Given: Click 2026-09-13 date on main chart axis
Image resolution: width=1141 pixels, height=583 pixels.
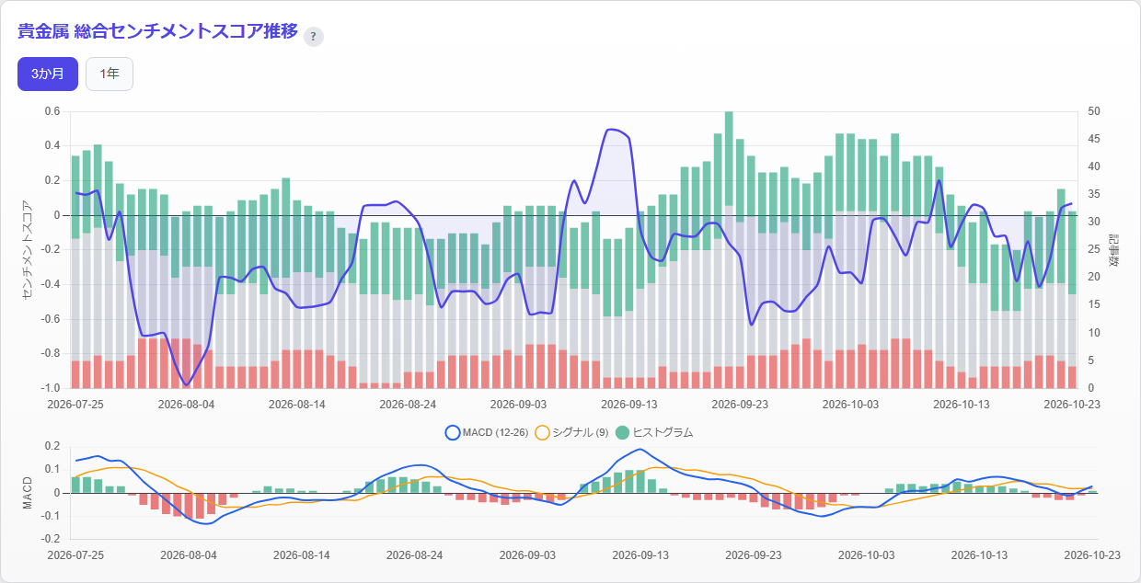Looking at the screenshot, I should [628, 404].
